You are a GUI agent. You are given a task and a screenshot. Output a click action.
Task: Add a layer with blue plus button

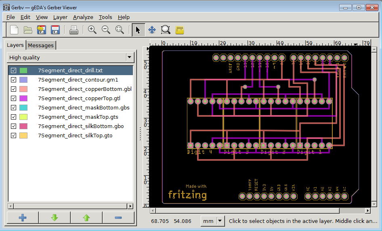coord(23,217)
